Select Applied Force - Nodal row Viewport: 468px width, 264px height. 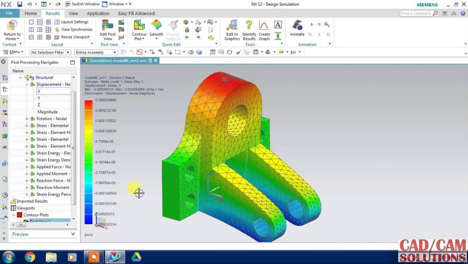tap(50, 167)
